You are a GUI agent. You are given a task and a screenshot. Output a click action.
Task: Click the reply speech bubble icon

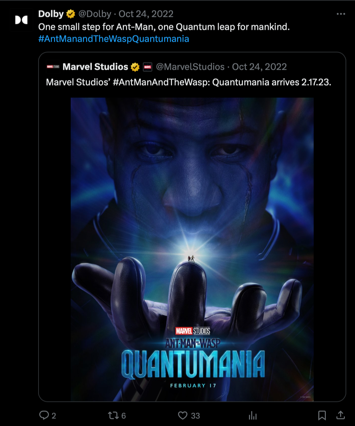[x=44, y=415]
